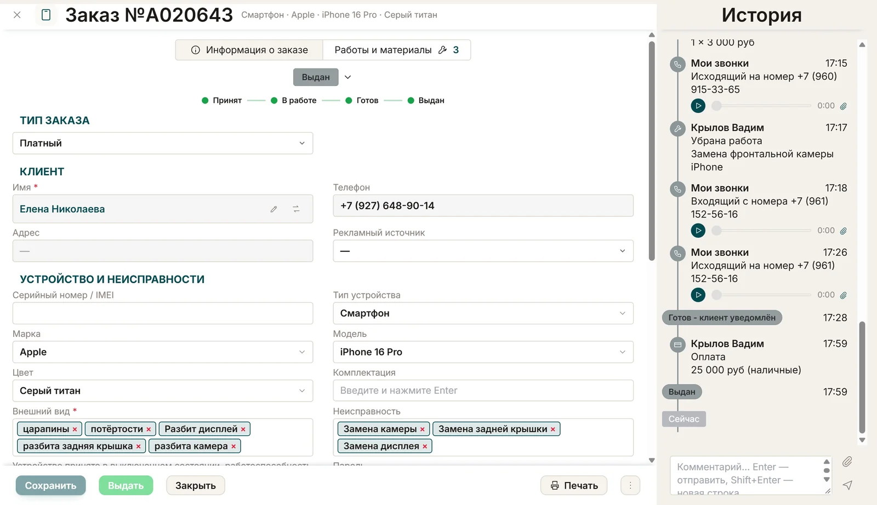Open the Тип заказа dropdown showing Платный
Image resolution: width=877 pixels, height=505 pixels.
pos(163,144)
